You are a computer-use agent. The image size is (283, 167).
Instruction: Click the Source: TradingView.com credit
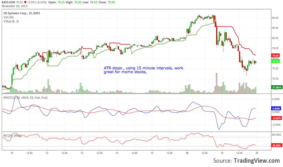[246, 161]
